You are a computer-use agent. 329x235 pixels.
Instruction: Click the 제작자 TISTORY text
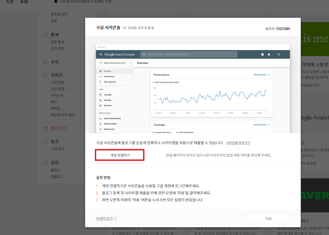278,29
